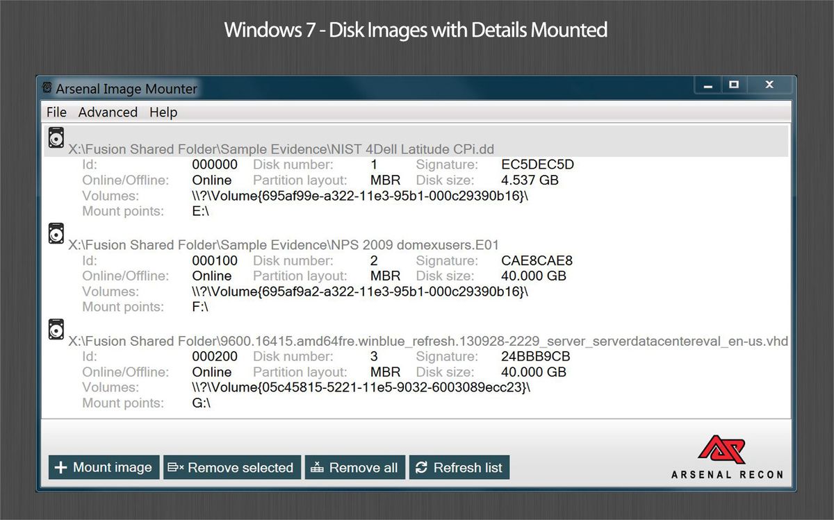Screen dimensions: 834x520
Task: Open the Advanced menu
Action: coord(108,112)
